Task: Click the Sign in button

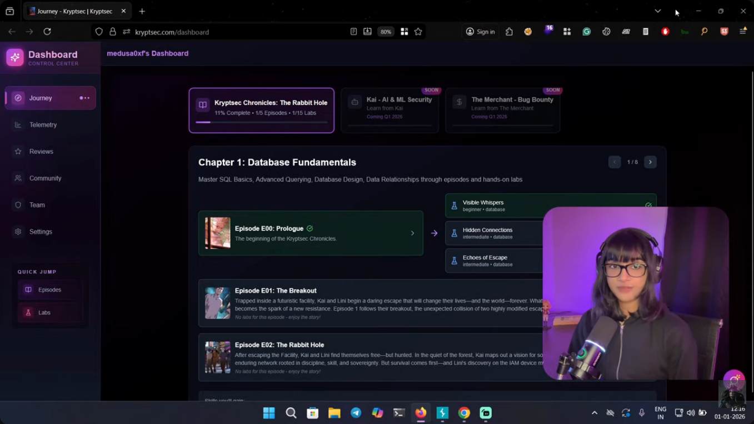Action: pos(480,32)
